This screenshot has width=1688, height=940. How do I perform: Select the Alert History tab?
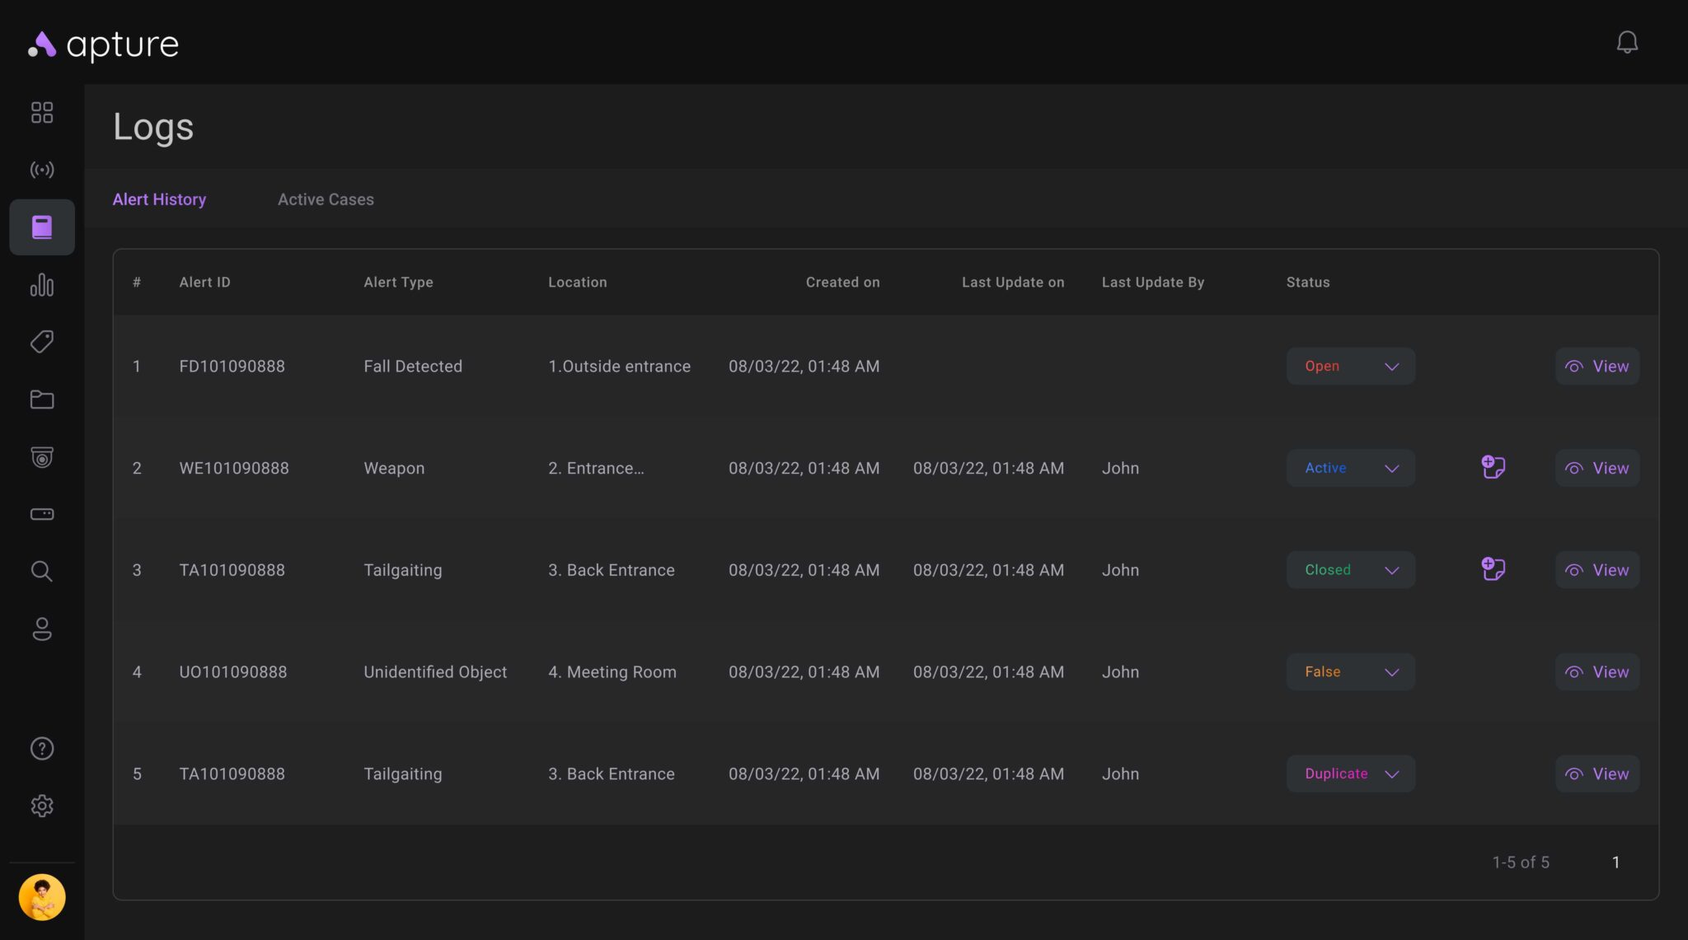click(x=159, y=199)
